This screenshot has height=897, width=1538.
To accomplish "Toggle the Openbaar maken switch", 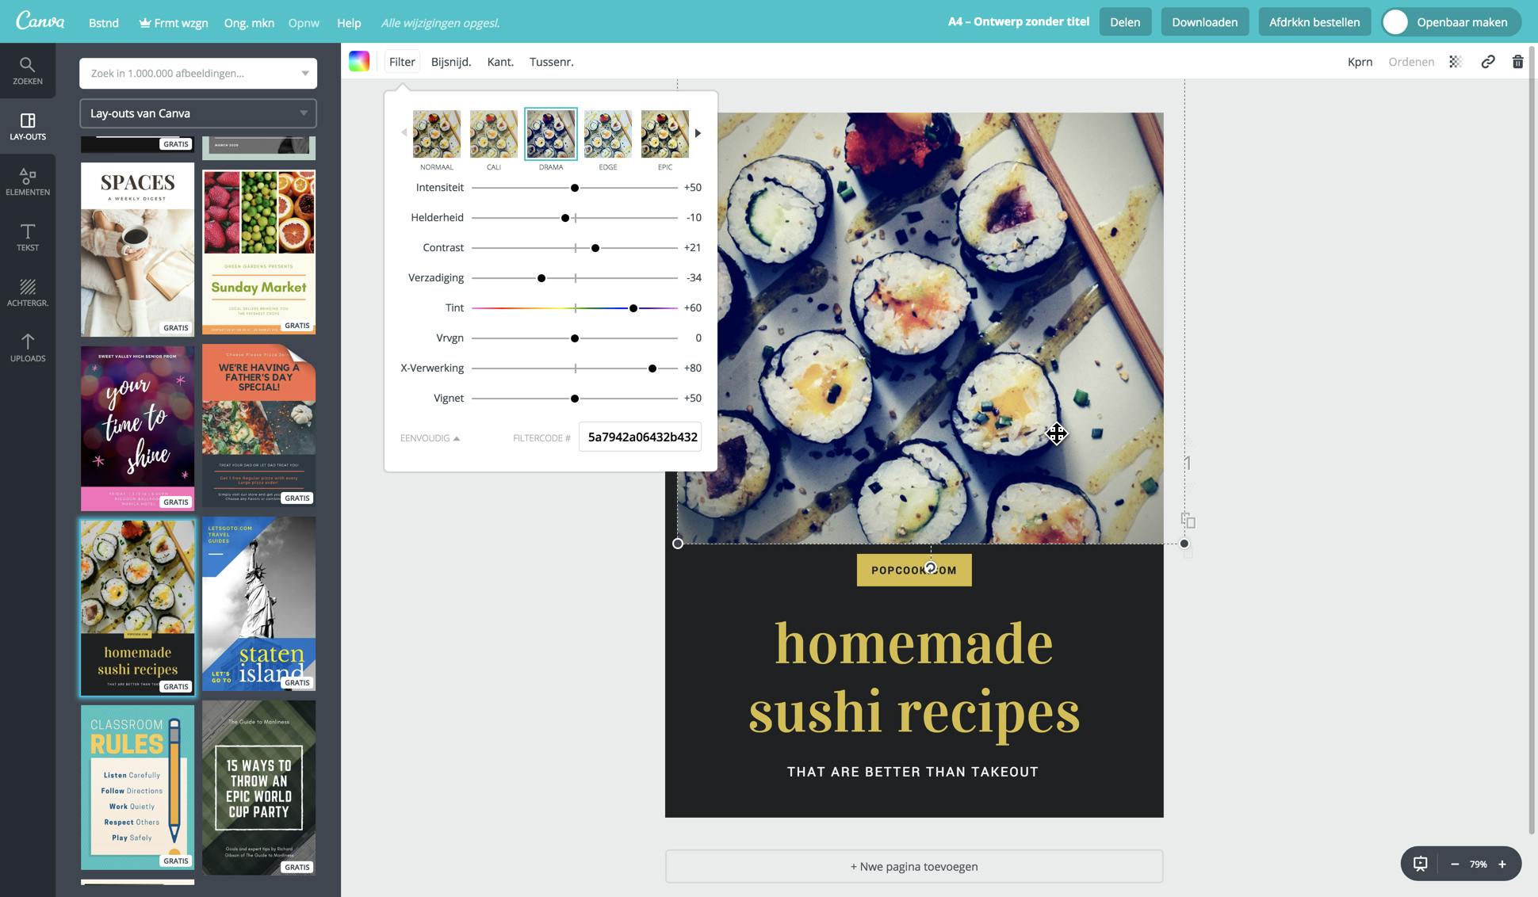I will [x=1396, y=22].
